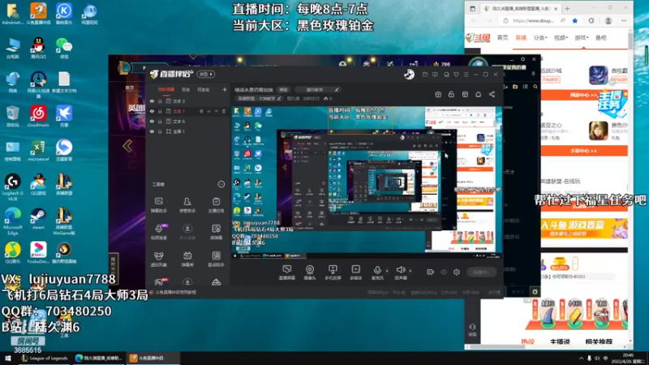Click the 修改 button beside category
This screenshot has width=649, height=365.
click(x=283, y=89)
